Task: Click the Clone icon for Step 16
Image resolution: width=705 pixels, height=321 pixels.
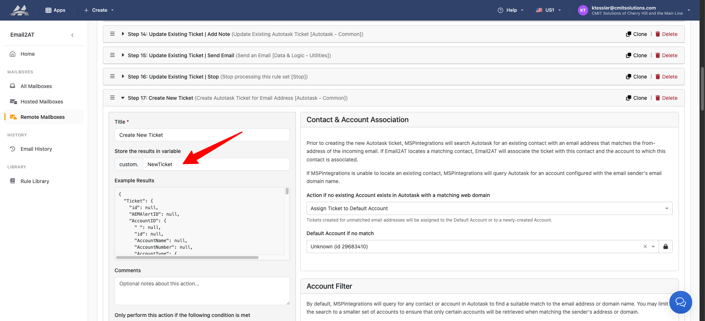Action: (629, 77)
